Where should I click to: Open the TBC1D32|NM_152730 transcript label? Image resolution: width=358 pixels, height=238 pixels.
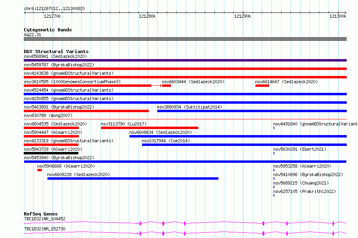pyautogui.click(x=45, y=229)
